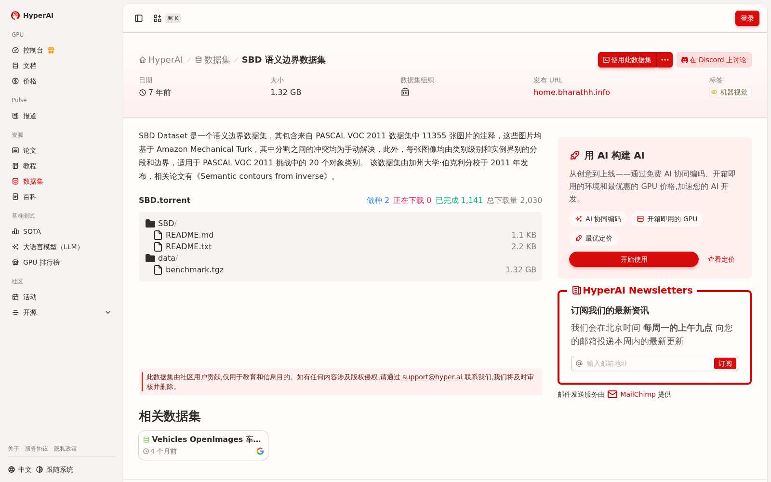Expand the 开源 chevron
The height and width of the screenshot is (482, 771).
tap(108, 312)
